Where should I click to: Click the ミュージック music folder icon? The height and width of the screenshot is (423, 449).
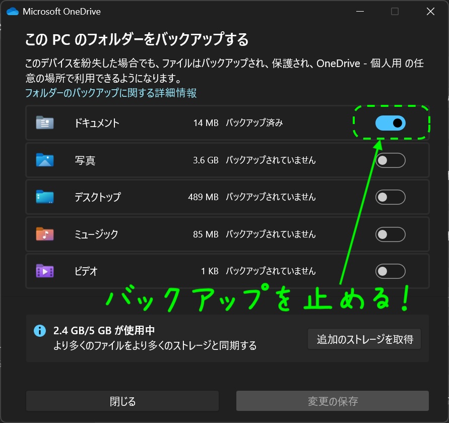coord(45,234)
